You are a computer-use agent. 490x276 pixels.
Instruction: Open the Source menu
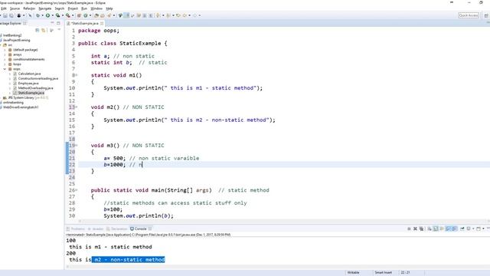pyautogui.click(x=15, y=8)
